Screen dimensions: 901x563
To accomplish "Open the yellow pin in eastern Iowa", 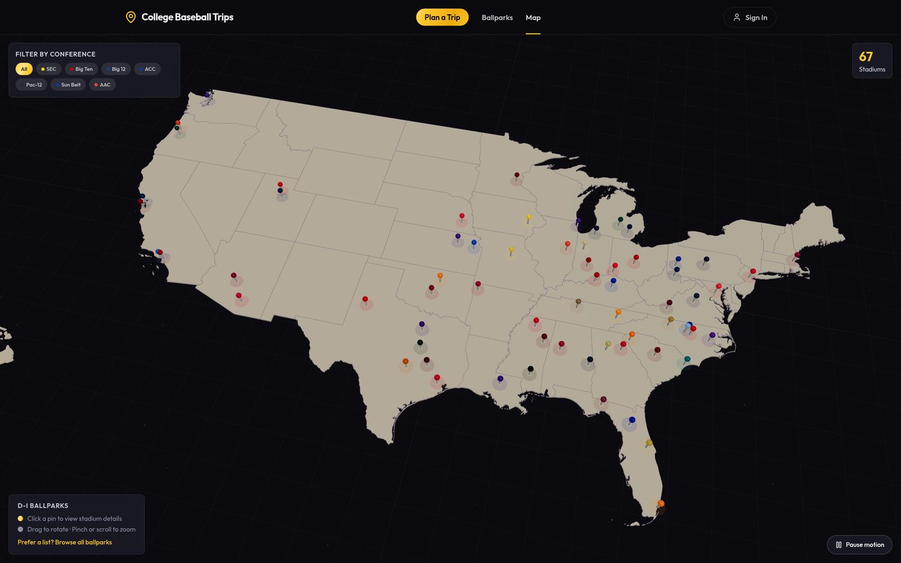I will pyautogui.click(x=529, y=217).
